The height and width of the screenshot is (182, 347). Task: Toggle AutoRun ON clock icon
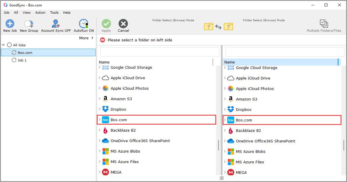point(84,24)
